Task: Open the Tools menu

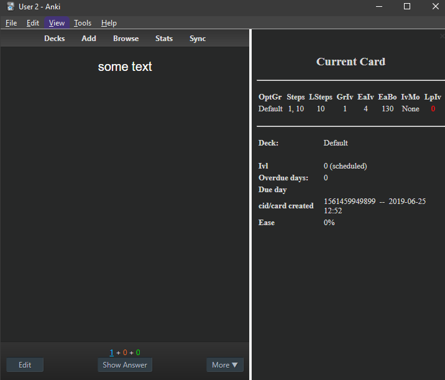Action: tap(82, 23)
